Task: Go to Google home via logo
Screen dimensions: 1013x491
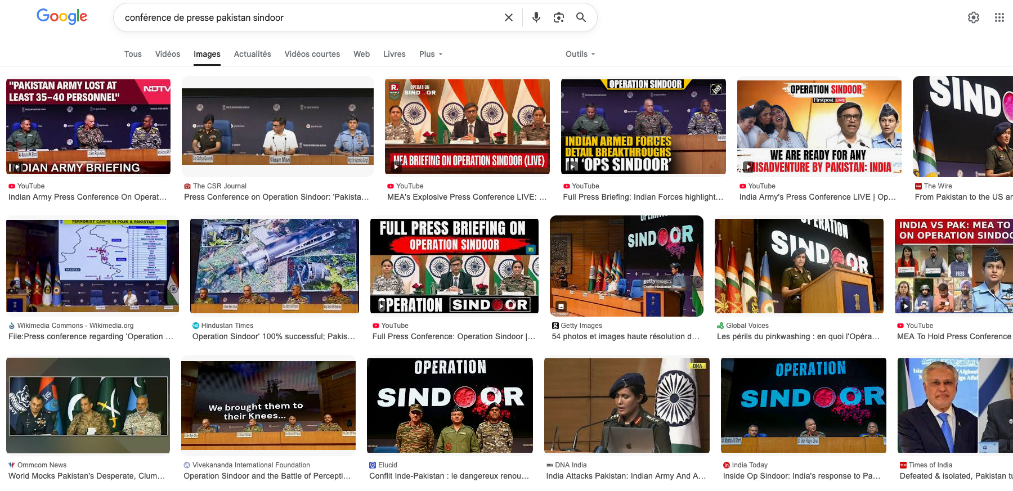Action: pos(62,16)
